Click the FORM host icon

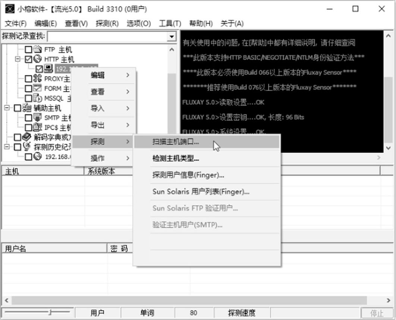38,88
